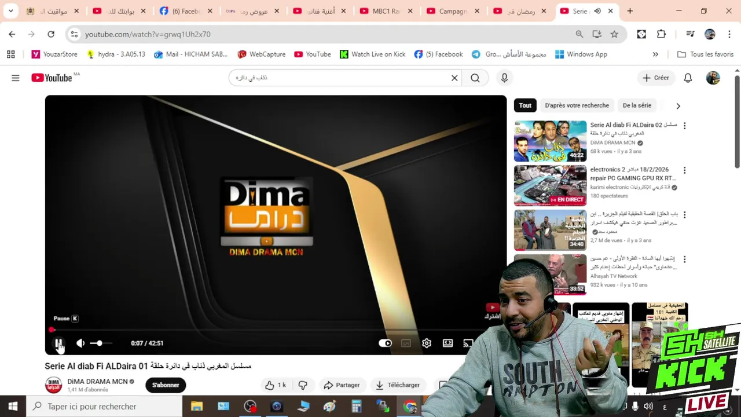Cast the video using the Cast icon
Image resolution: width=741 pixels, height=417 pixels.
pos(468,343)
